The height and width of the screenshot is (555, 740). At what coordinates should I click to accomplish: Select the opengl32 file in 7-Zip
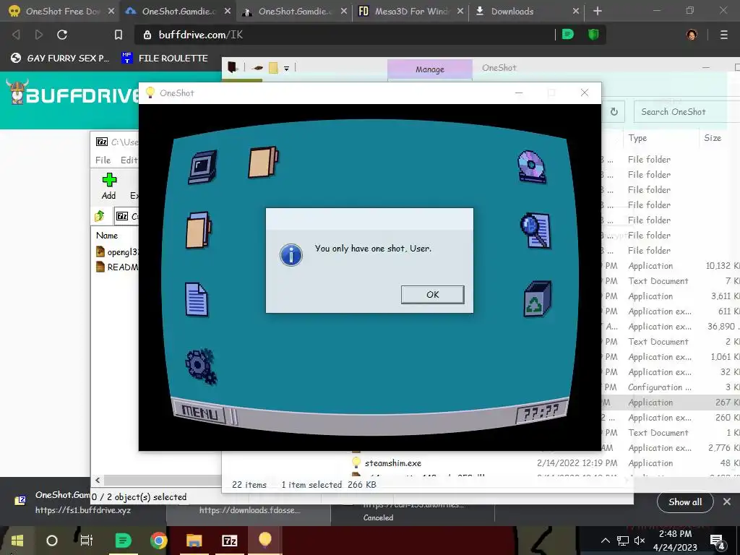[x=118, y=251]
